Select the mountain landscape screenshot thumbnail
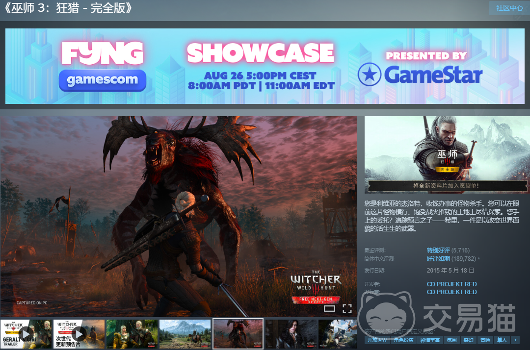This screenshot has height=350, width=530. tap(185, 334)
